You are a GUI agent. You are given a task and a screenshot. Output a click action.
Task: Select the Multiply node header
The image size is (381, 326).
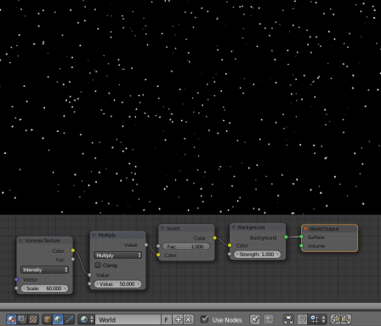pos(117,235)
